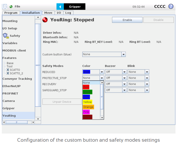The height and width of the screenshot is (146, 177).
Task: Open Features in the sidebar
Action: (9, 58)
